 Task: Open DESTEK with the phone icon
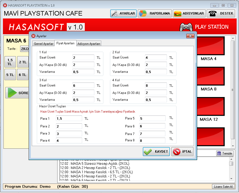(221, 13)
